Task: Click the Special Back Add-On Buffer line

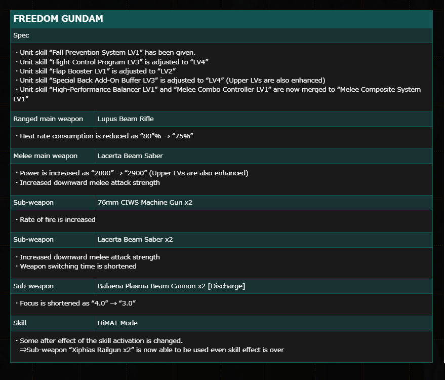Action: tap(170, 81)
